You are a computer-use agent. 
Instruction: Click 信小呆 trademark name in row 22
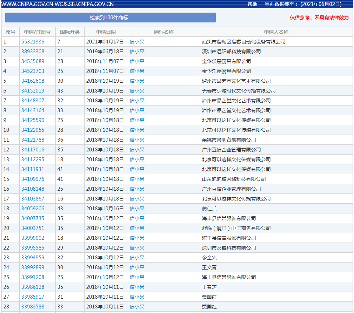click(137, 247)
